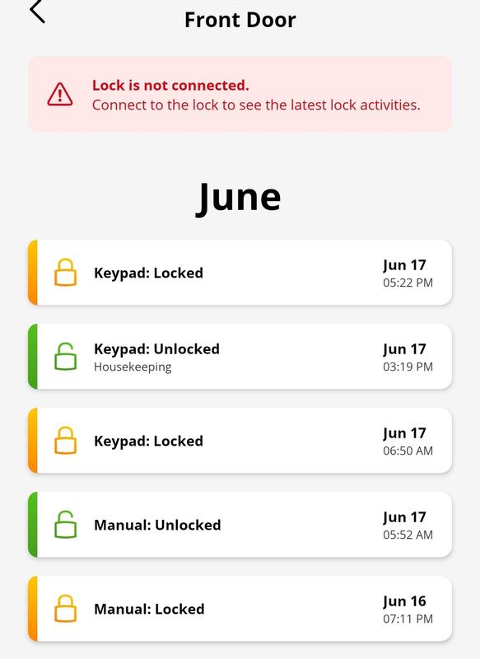Click the green status stripe on Manual: Unlocked card

[34, 525]
